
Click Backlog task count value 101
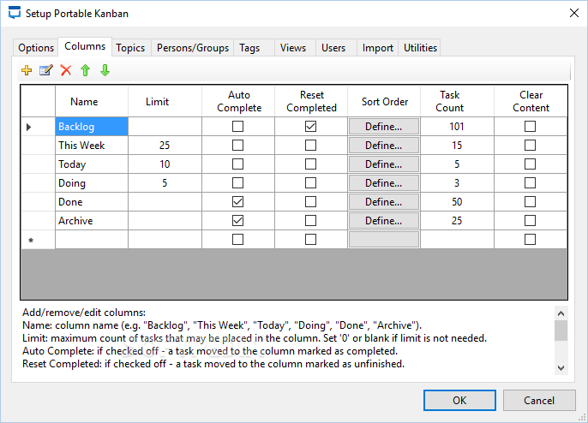pyautogui.click(x=457, y=126)
